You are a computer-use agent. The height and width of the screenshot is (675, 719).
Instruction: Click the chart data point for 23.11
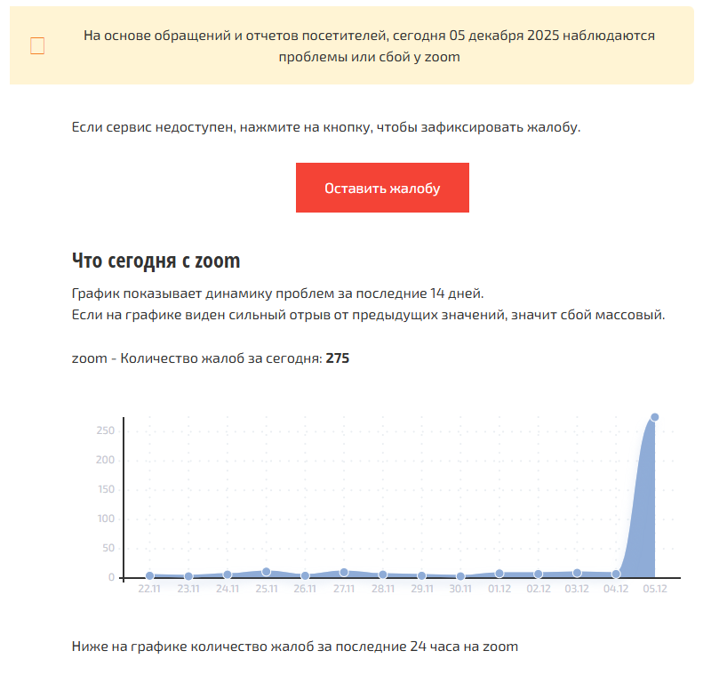tap(188, 576)
